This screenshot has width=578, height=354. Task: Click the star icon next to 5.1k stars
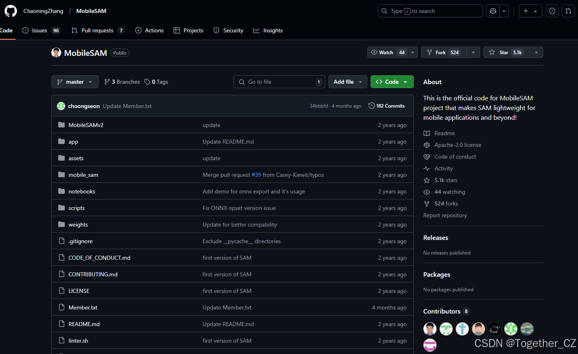pos(427,180)
